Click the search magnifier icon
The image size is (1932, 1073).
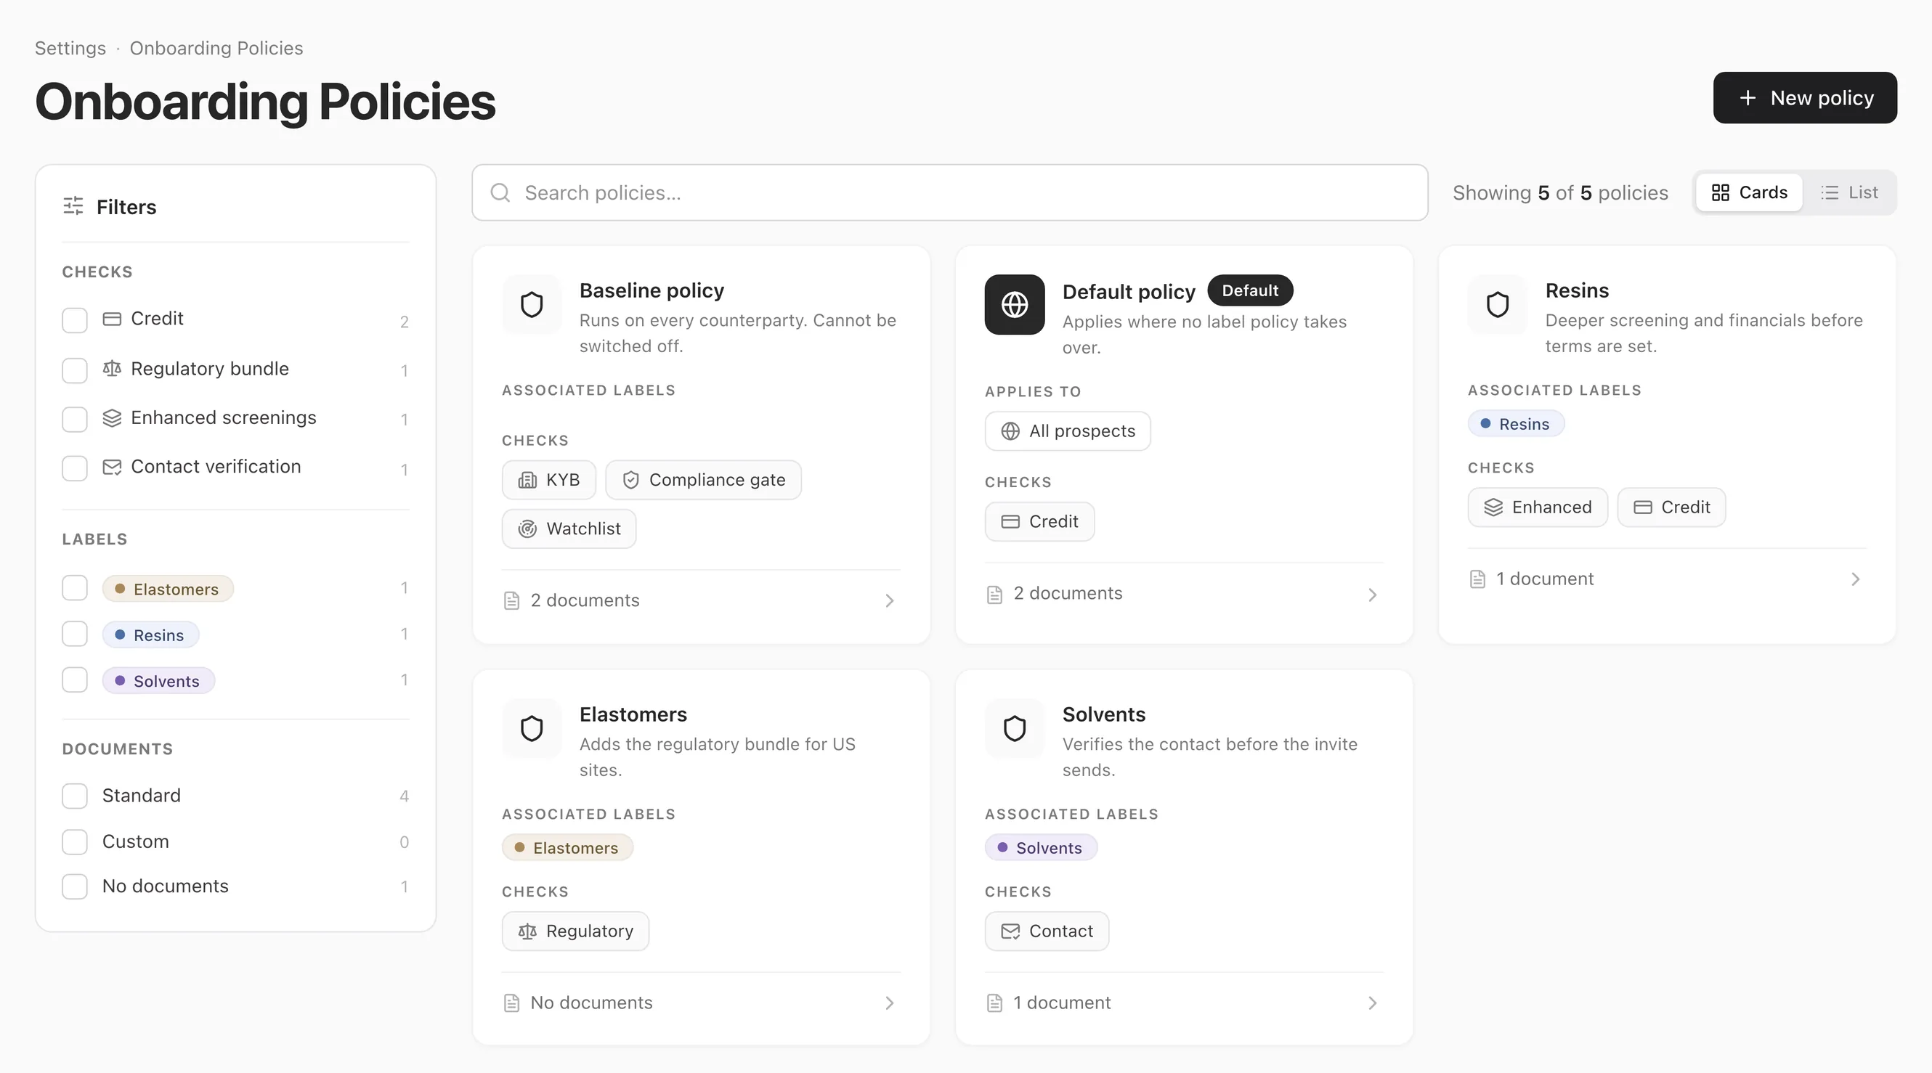500,192
